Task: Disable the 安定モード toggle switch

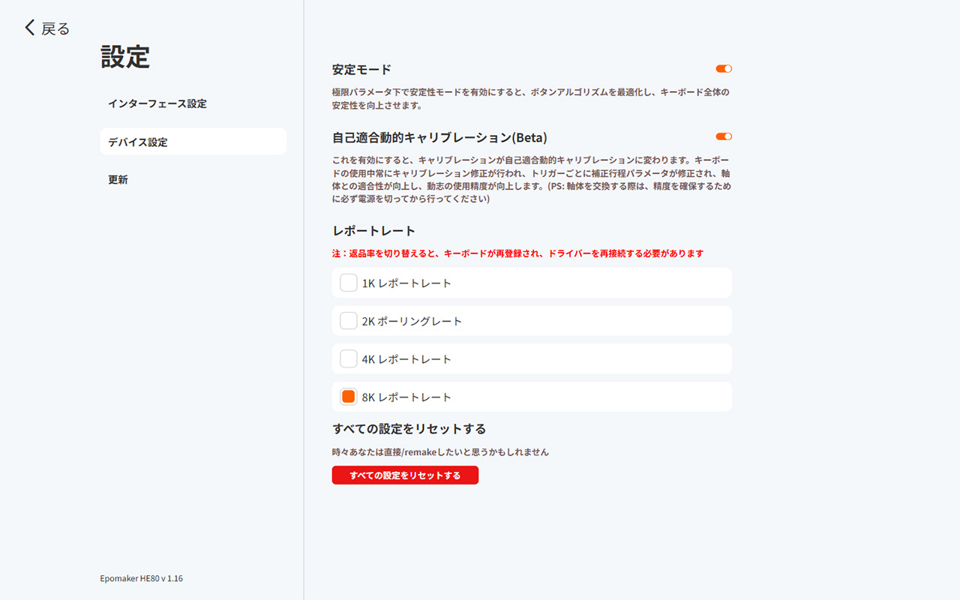Action: tap(723, 68)
